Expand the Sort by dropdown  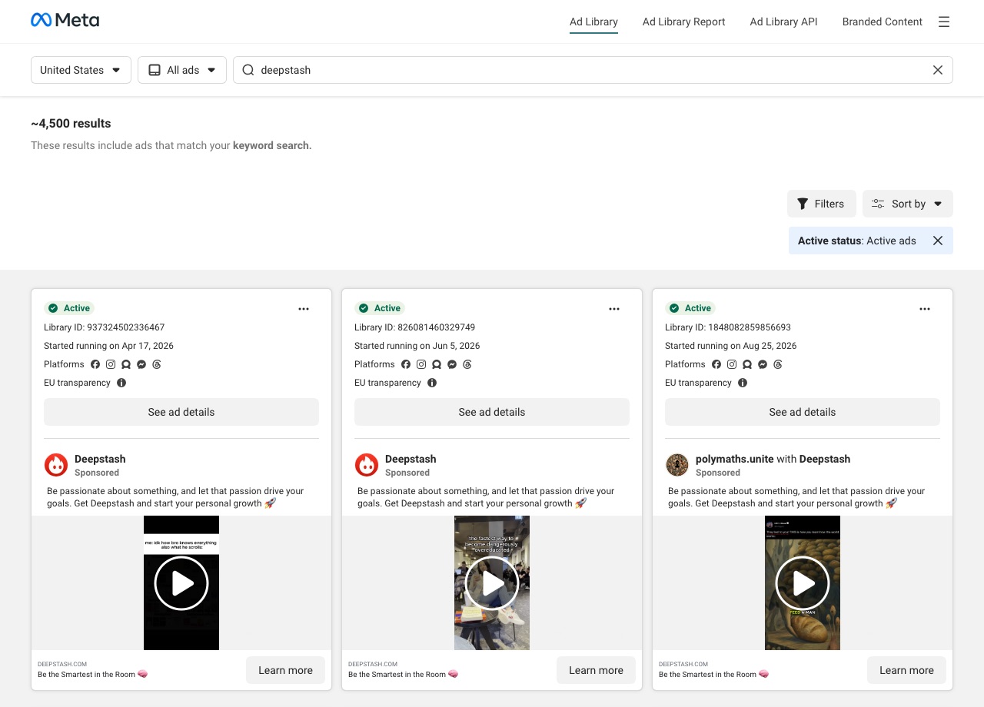tap(907, 204)
